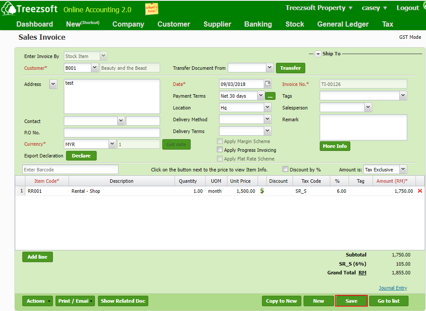426x311 pixels.
Task: Click the Enter Barcode input field
Action: (70, 169)
